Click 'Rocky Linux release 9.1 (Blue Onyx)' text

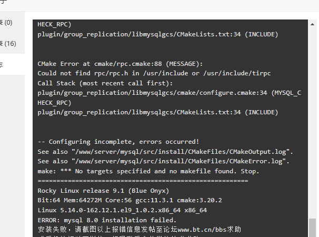click(103, 191)
